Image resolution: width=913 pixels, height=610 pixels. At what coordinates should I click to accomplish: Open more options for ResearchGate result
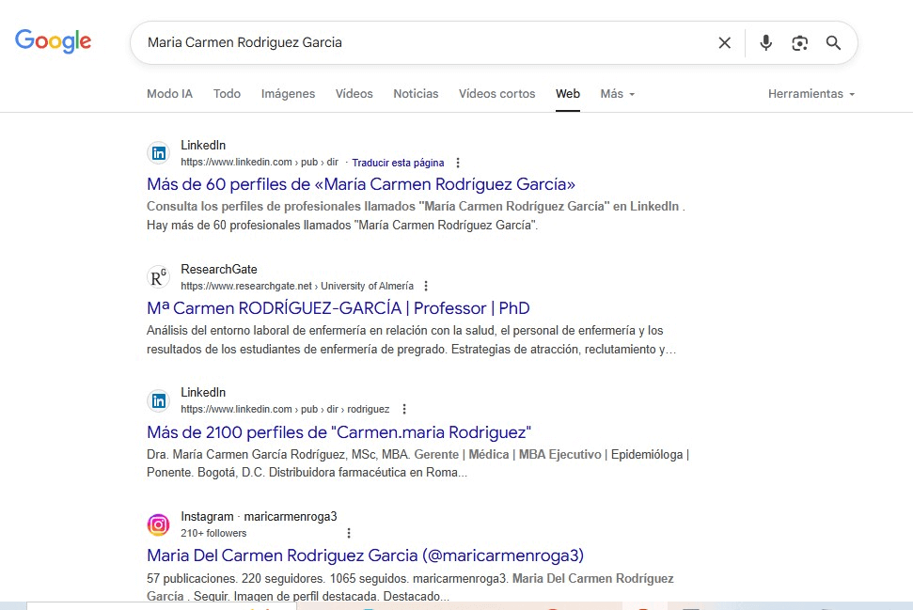tap(426, 286)
